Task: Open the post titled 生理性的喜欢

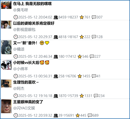Action: click(26, 82)
